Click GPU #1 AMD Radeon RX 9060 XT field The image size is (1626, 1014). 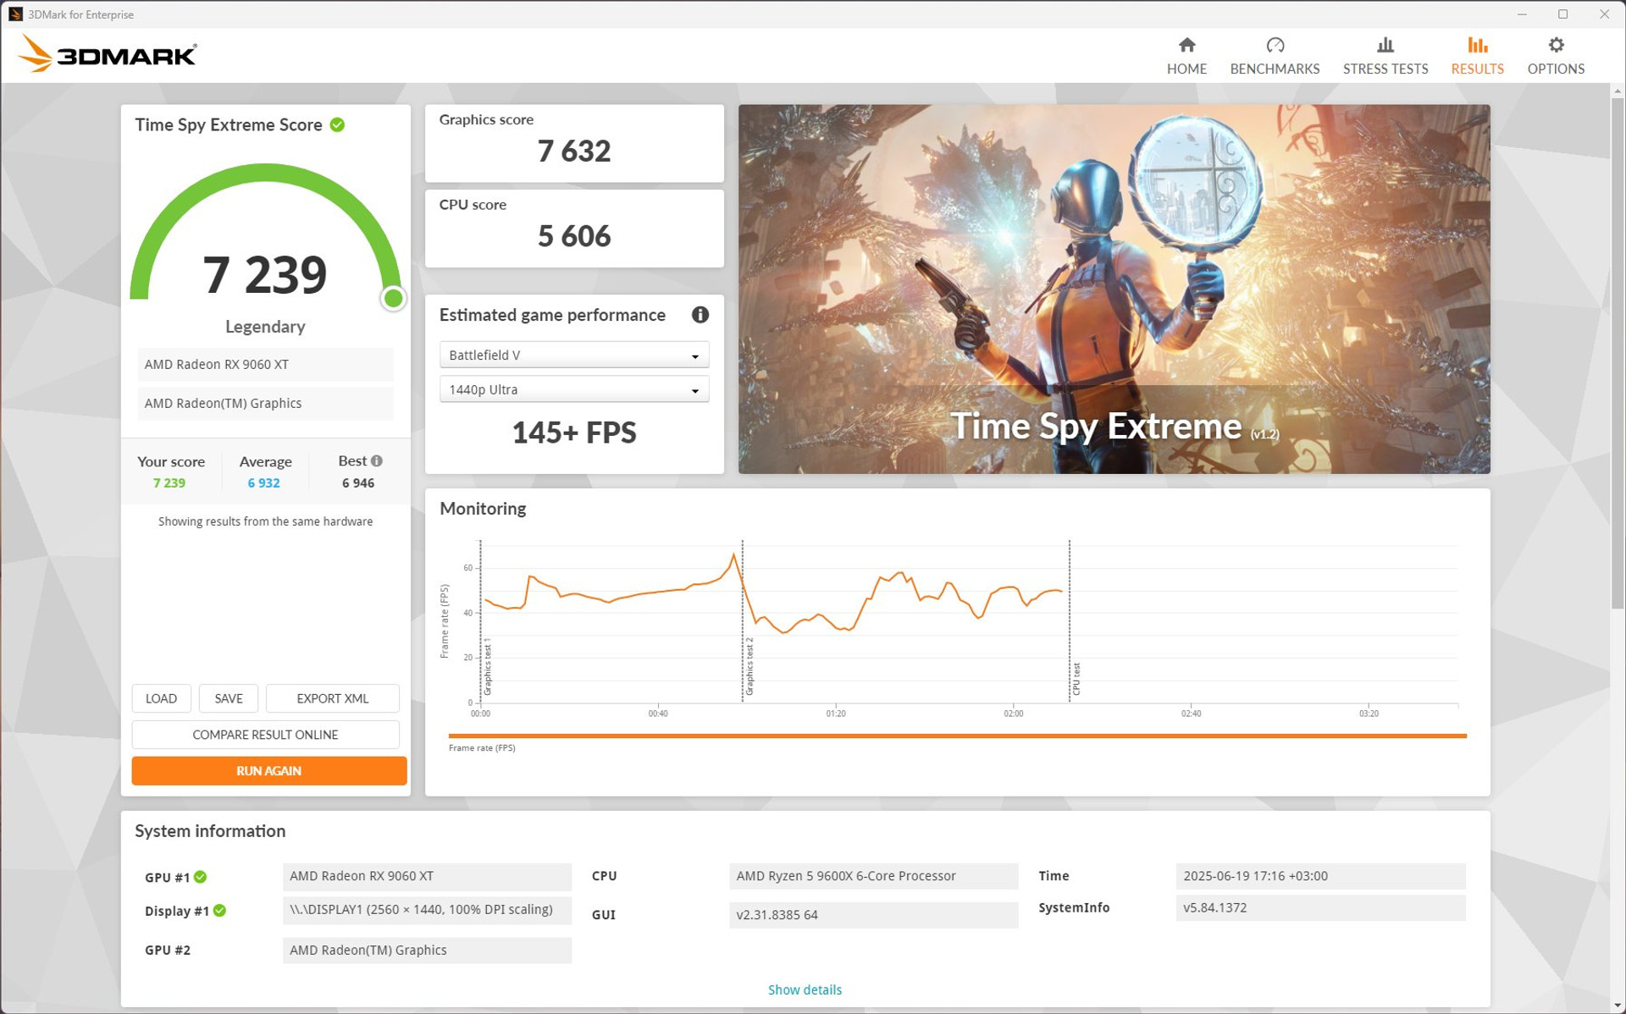427,876
